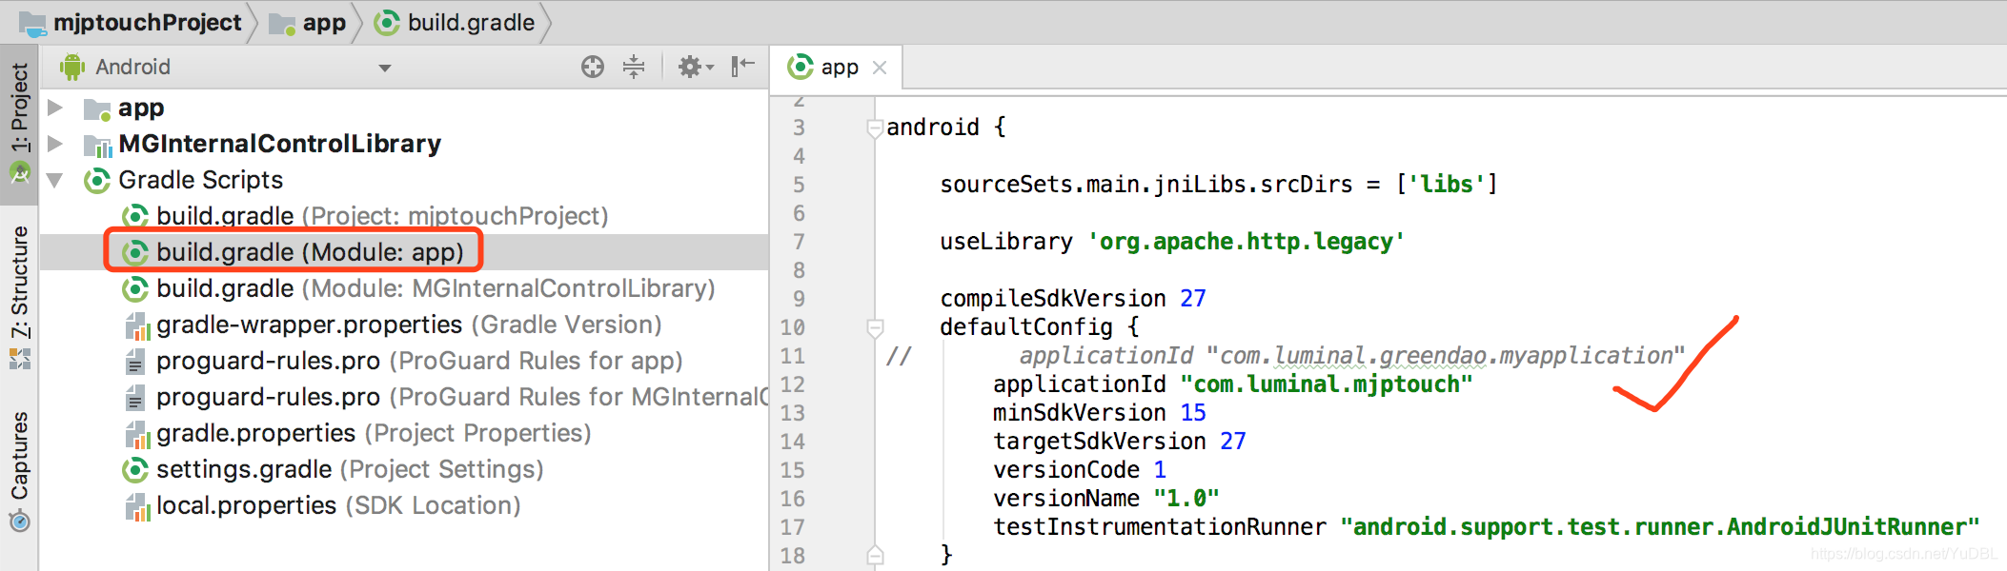Fold the android block at line 3
Viewport: 2007px width, 571px height.
pos(875,128)
